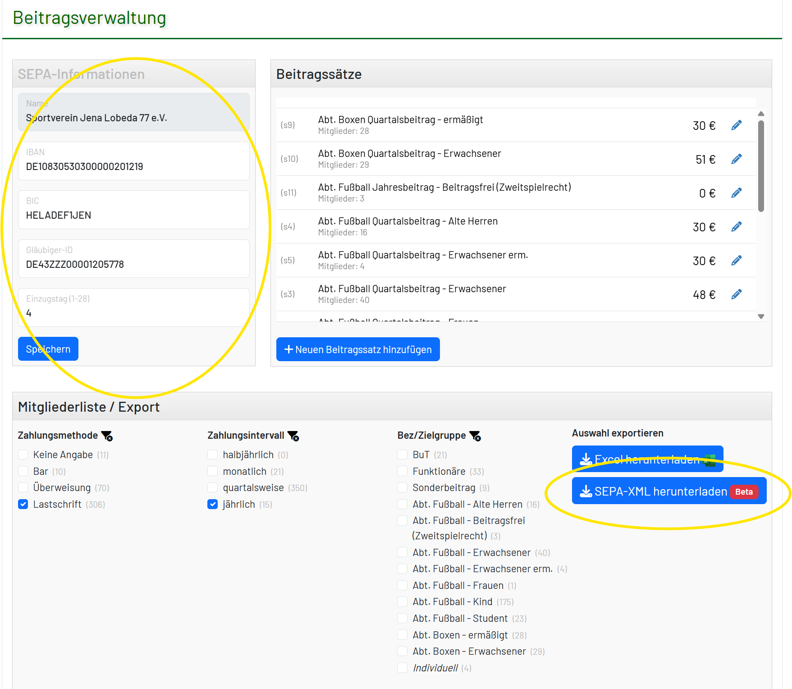Image resolution: width=792 pixels, height=689 pixels.
Task: Click the Speichern button
Action: pos(48,349)
